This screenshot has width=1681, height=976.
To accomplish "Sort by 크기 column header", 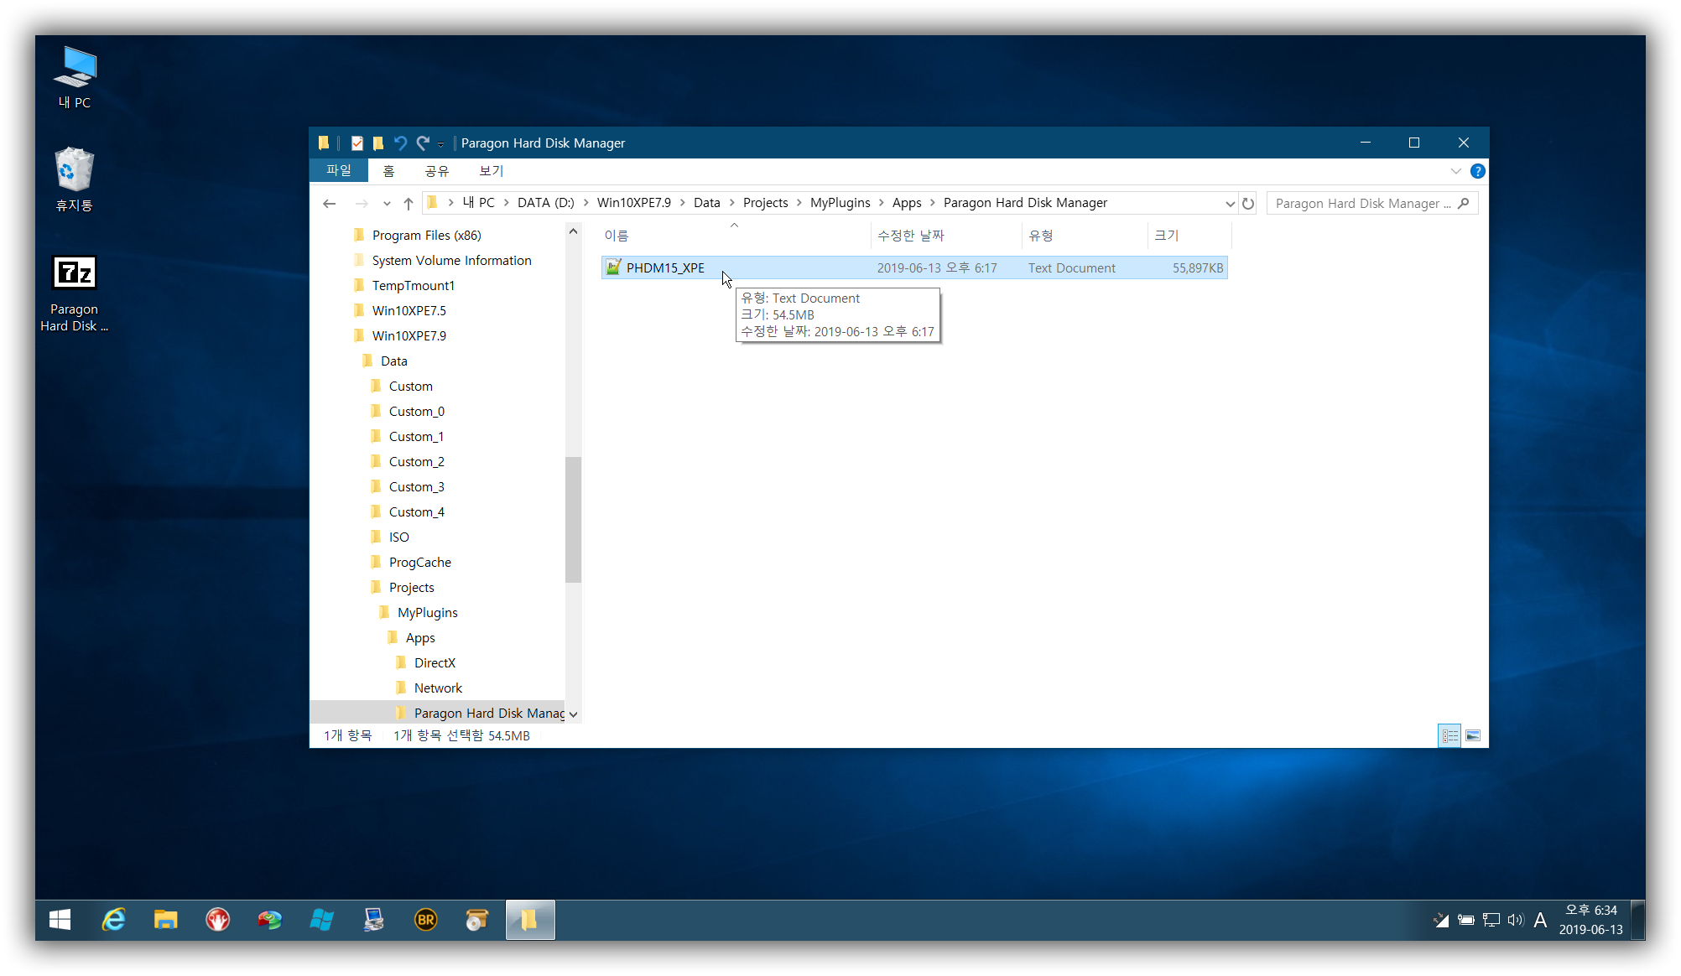I will [x=1189, y=236].
